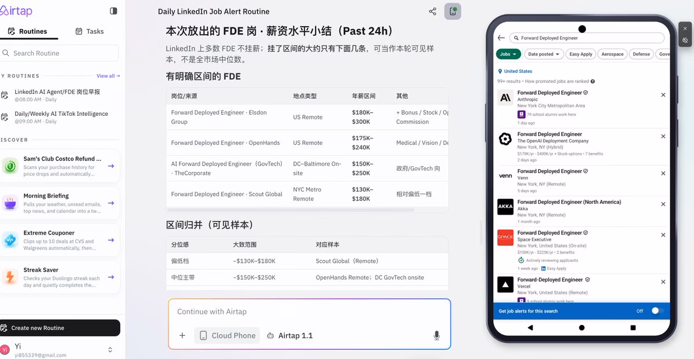Close the phone preview panel
694x359 pixels.
click(x=685, y=28)
